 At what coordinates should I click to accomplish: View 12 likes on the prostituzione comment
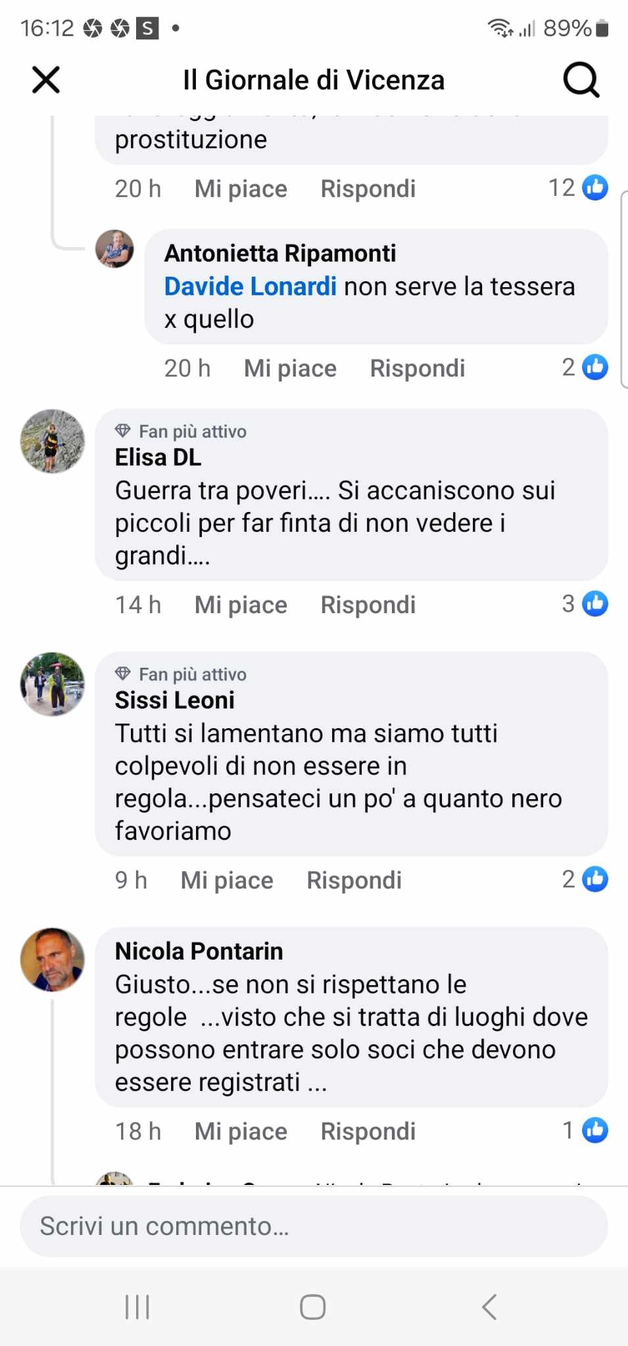pos(578,188)
